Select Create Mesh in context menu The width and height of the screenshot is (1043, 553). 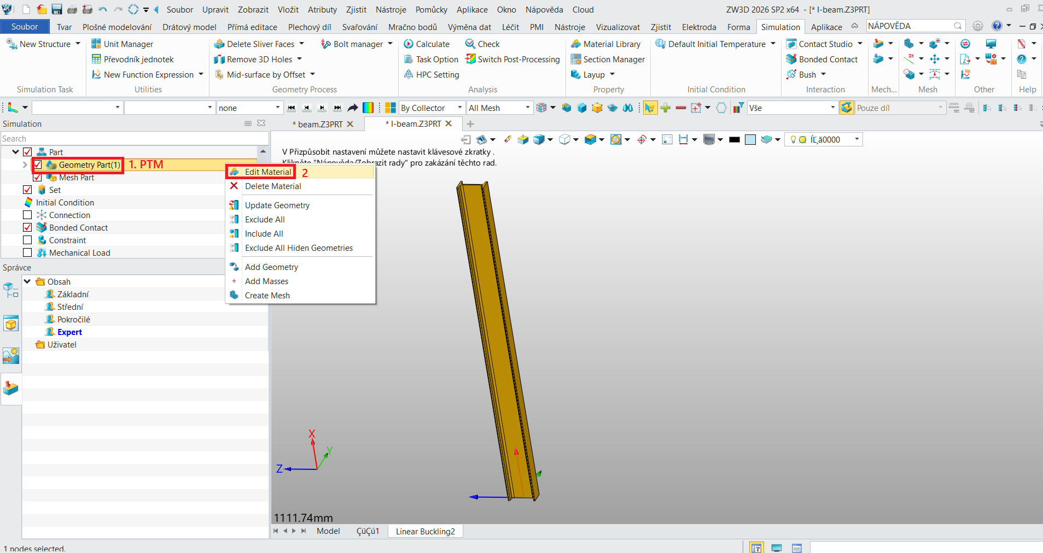pos(267,296)
